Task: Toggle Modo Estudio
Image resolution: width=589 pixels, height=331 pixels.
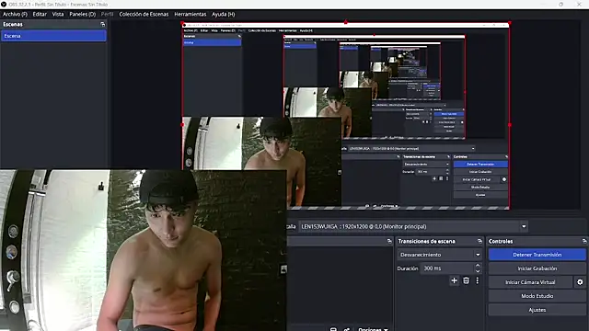Action: pos(537,296)
